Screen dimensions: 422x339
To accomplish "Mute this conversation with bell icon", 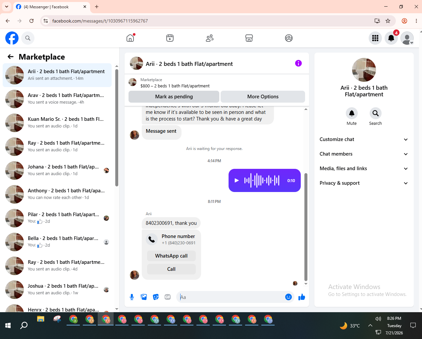I will (x=352, y=113).
